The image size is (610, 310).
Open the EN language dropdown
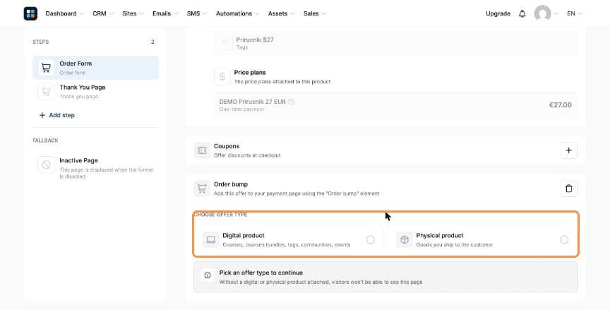pyautogui.click(x=575, y=13)
